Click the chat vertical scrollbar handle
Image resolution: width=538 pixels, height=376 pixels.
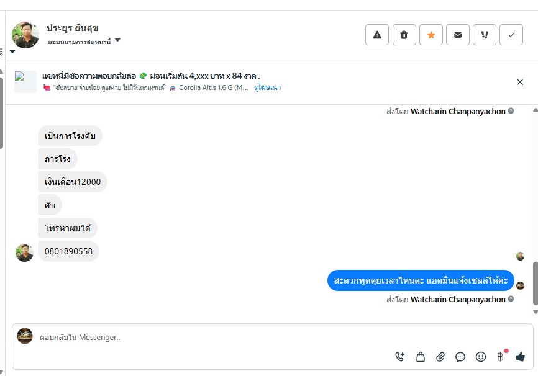(536, 284)
